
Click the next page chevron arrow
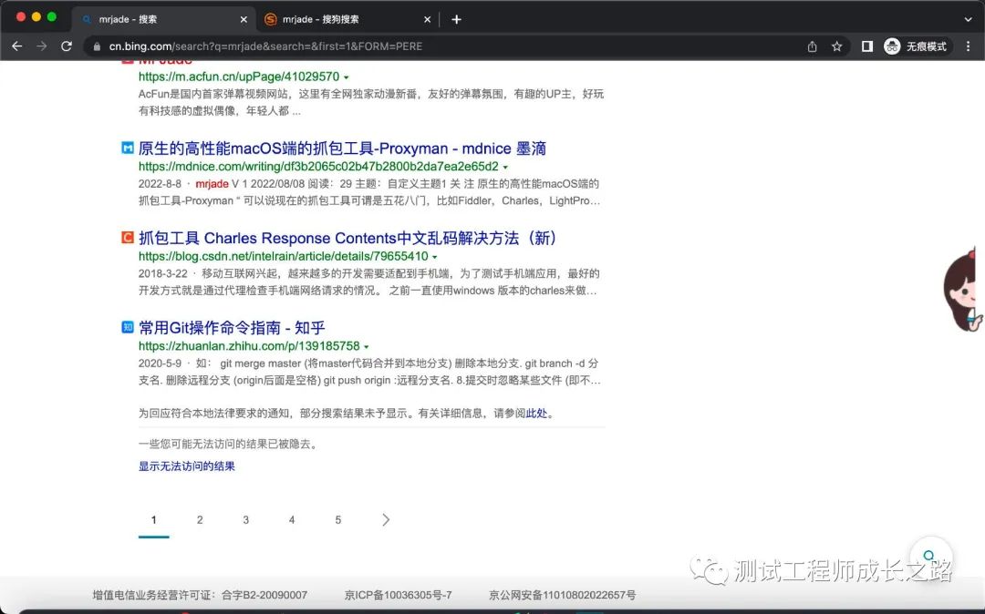(x=386, y=520)
